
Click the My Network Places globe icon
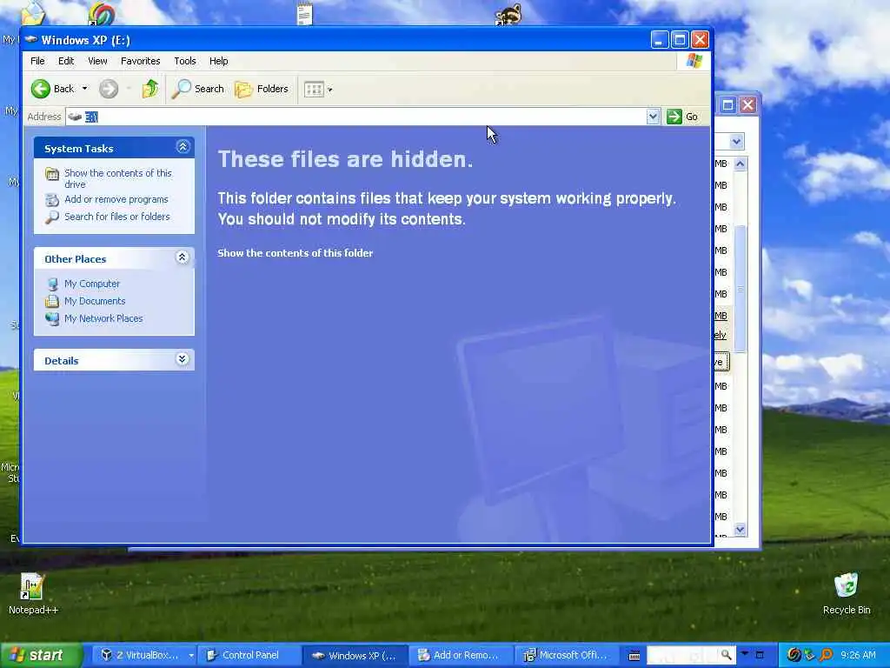click(x=52, y=318)
